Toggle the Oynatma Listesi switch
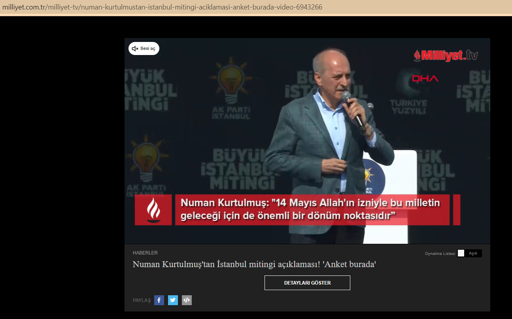 [461, 253]
